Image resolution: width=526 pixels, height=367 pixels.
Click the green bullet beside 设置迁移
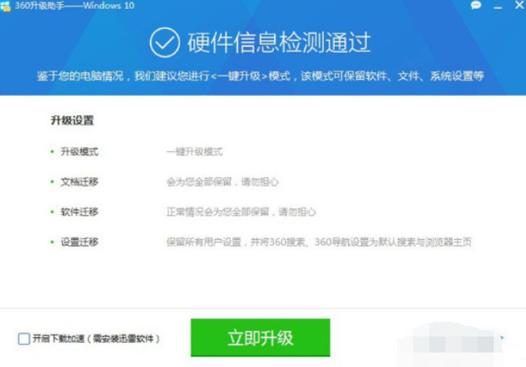coord(52,241)
